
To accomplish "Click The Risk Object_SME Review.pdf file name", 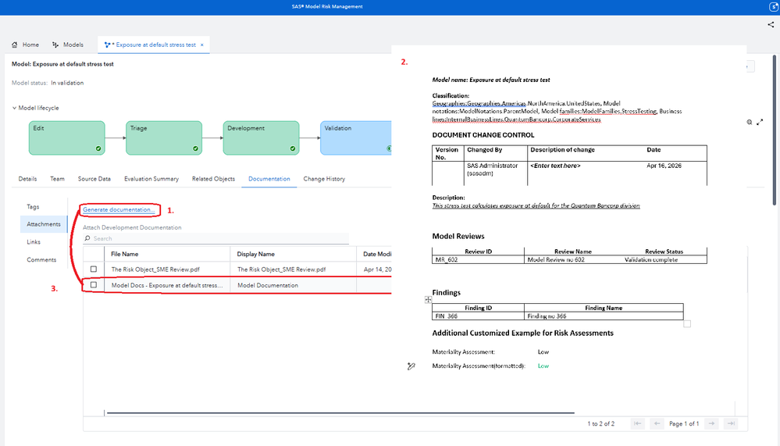I will [155, 269].
